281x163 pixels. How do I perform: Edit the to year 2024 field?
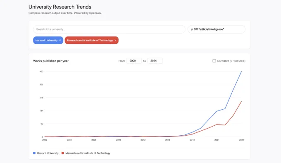click(155, 61)
